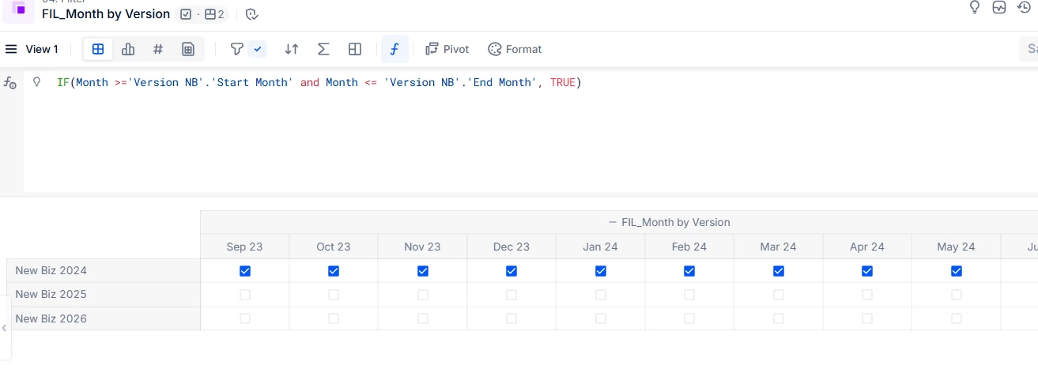Open the filter funnel icon

click(x=236, y=49)
